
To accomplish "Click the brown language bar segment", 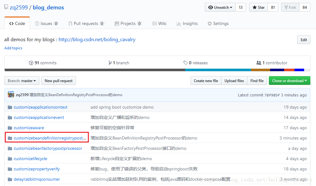I will 260,70.
